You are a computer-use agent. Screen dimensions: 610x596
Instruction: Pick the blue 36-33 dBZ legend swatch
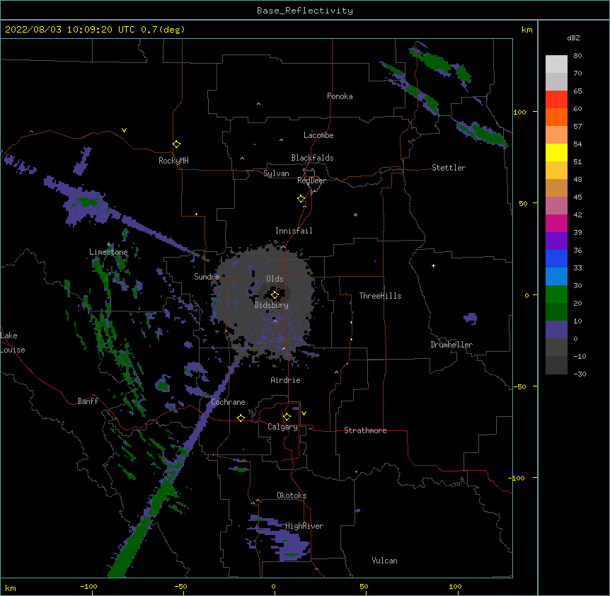tap(556, 258)
